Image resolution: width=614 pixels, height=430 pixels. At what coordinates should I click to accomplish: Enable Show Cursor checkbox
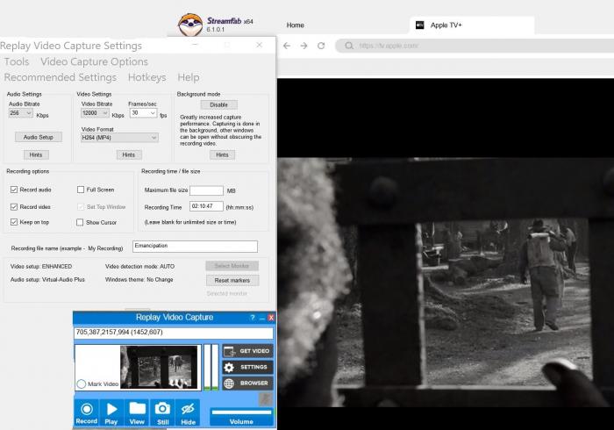pyautogui.click(x=80, y=222)
